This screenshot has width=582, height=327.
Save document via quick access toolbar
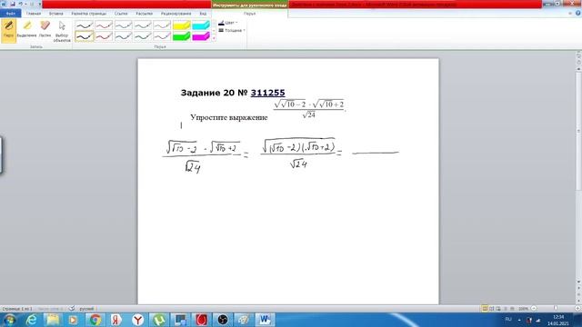tap(12, 4)
